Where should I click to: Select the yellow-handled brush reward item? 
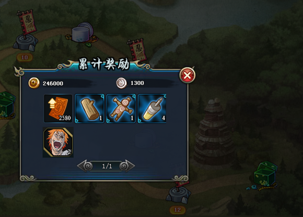[152, 108]
